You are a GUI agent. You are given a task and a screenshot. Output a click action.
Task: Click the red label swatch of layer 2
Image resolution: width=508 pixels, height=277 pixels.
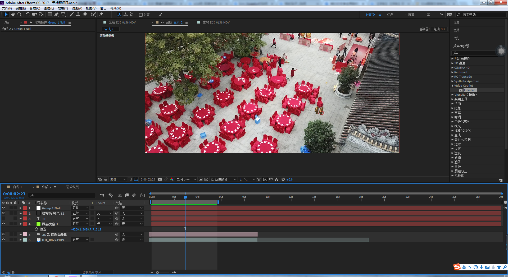tap(25, 213)
